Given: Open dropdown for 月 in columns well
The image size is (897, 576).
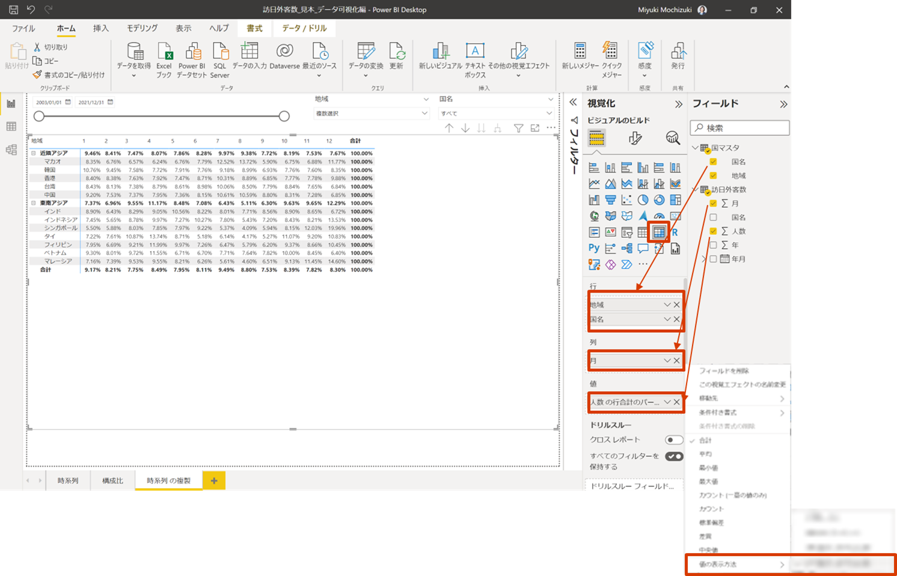Looking at the screenshot, I should point(667,360).
